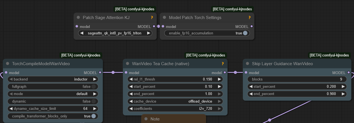The width and height of the screenshot is (354, 123).
Task: Open sageattn_qk_int8_pv_fp16_triton combo box
Action: (x=115, y=33)
